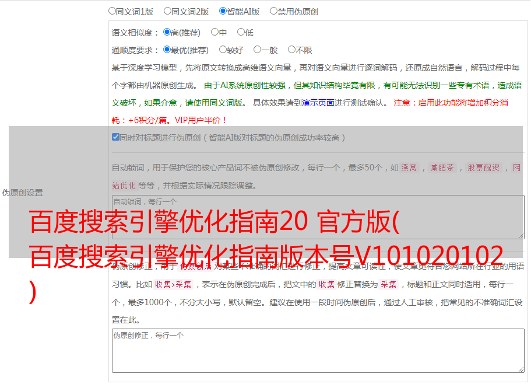Viewport: 531px width, 384px height.
Task: Click the 伪原创设置 row label
Action: 23,193
